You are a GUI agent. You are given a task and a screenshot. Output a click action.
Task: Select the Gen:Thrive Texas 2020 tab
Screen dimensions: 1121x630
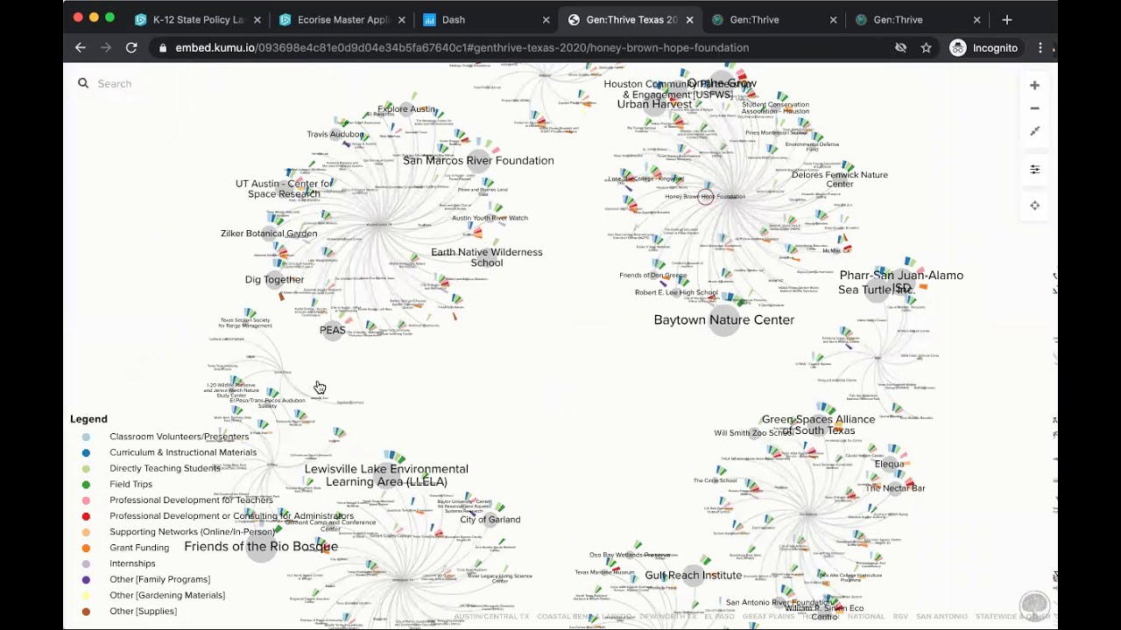(x=629, y=19)
